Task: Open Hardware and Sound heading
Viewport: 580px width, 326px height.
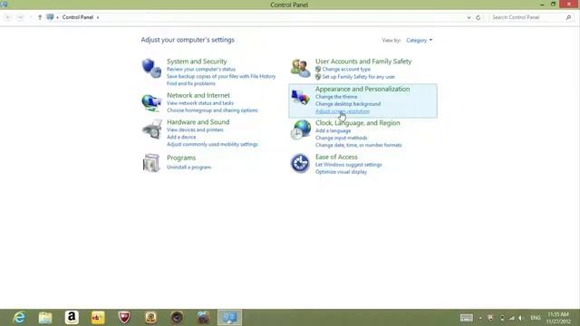Action: [x=198, y=122]
